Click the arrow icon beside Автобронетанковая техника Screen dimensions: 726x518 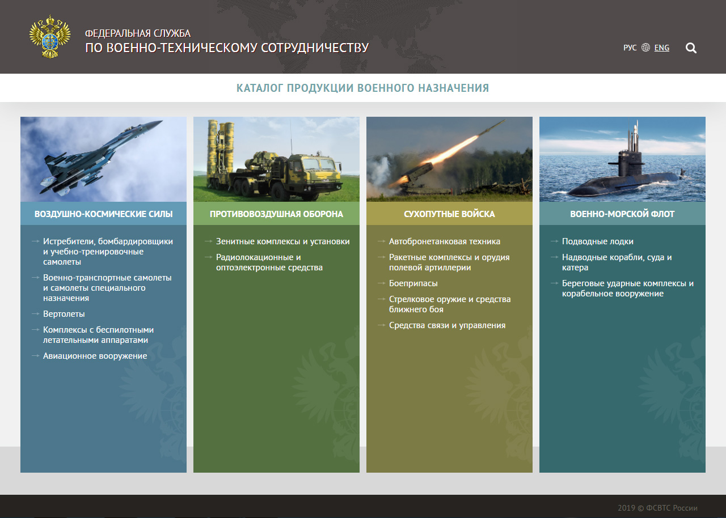(382, 241)
